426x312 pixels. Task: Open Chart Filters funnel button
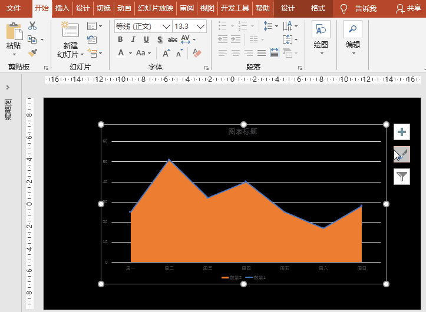(x=402, y=177)
